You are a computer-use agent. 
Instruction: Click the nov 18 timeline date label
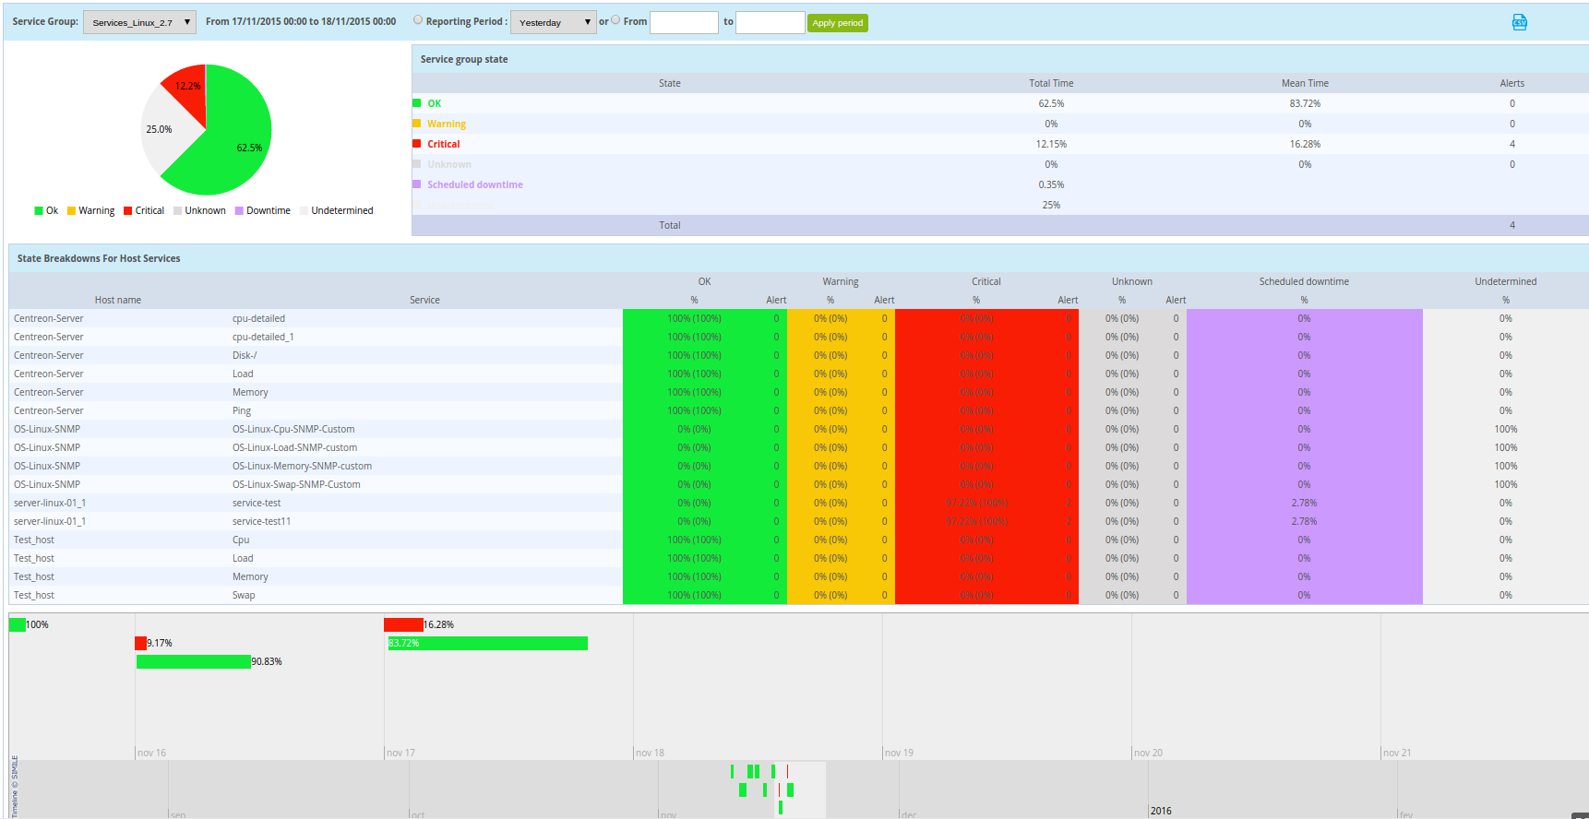pyautogui.click(x=650, y=753)
